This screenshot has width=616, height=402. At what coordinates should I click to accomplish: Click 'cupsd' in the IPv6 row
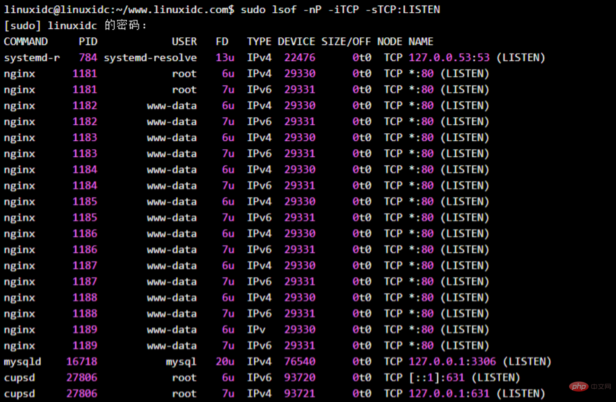click(x=19, y=378)
